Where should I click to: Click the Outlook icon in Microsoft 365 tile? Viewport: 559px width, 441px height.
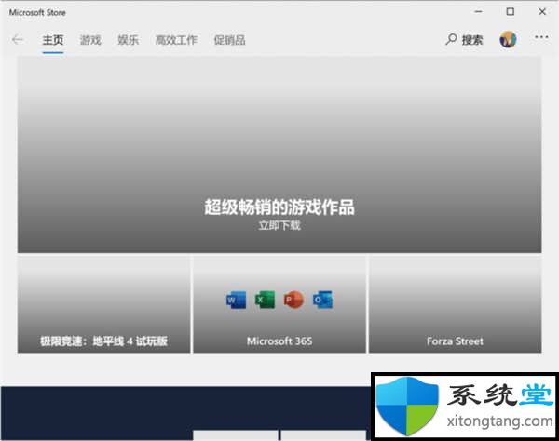(x=322, y=300)
